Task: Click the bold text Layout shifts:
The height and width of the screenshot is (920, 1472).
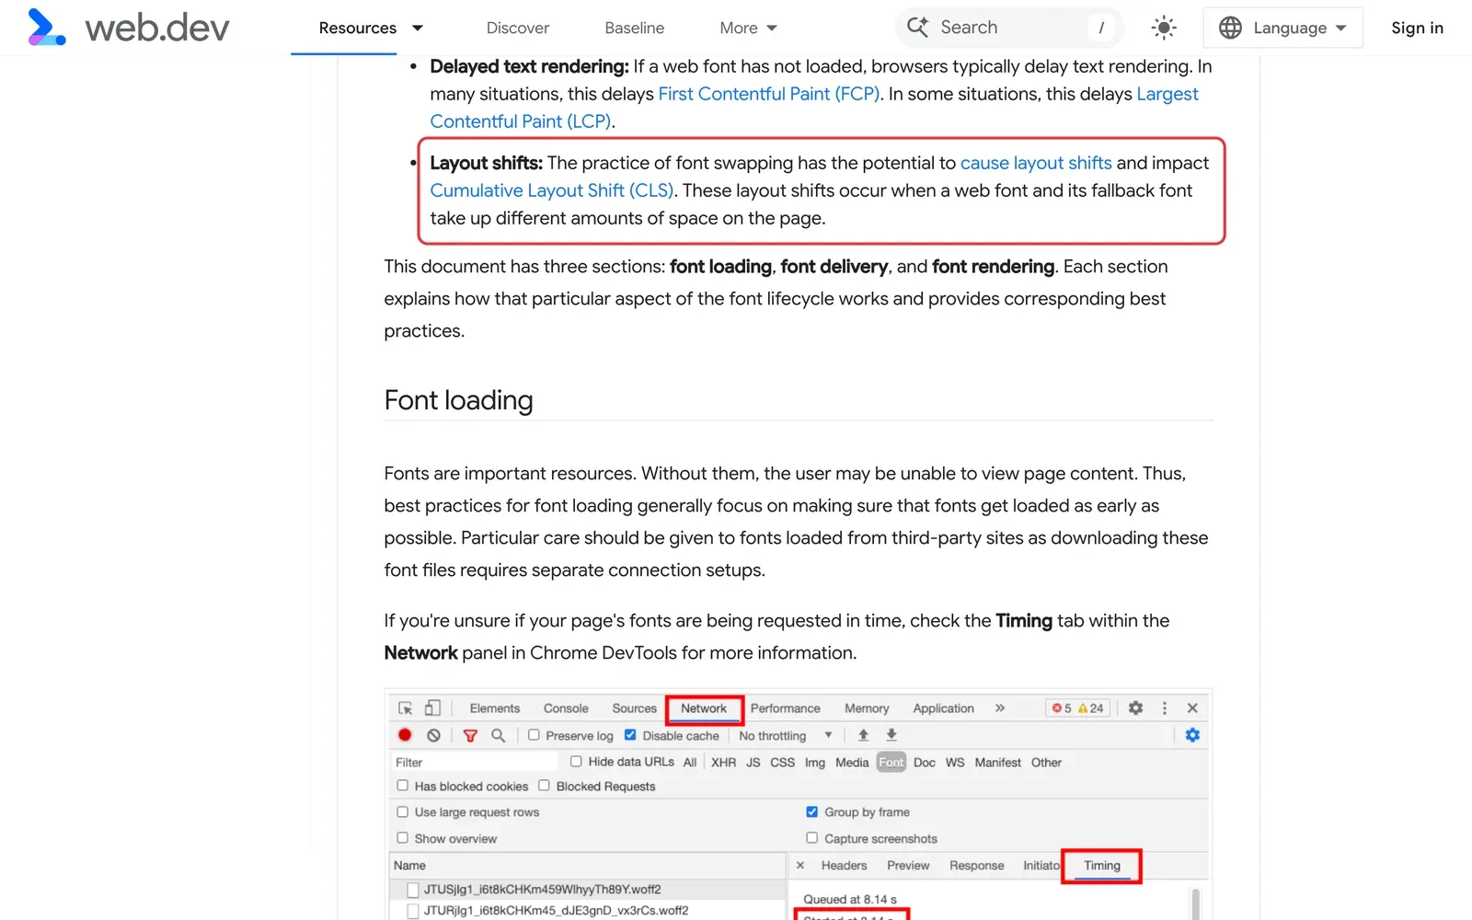Action: 486,163
